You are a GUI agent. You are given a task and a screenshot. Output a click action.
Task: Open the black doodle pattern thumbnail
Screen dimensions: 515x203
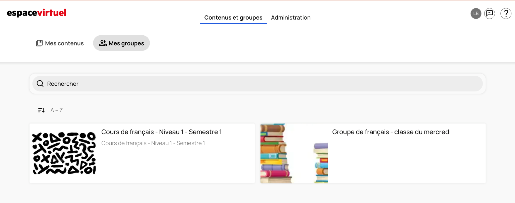pyautogui.click(x=64, y=153)
